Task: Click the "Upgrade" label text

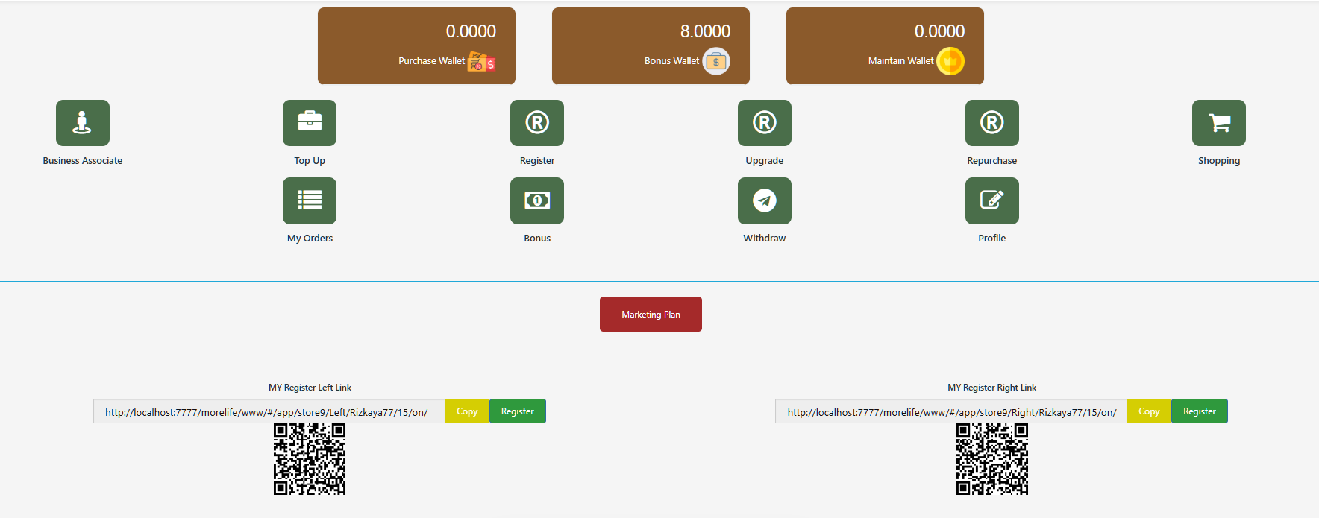Action: [765, 161]
